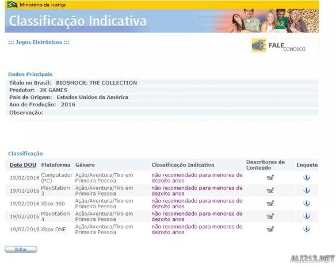Open content descriptors for Xbox 360 row

point(270,203)
